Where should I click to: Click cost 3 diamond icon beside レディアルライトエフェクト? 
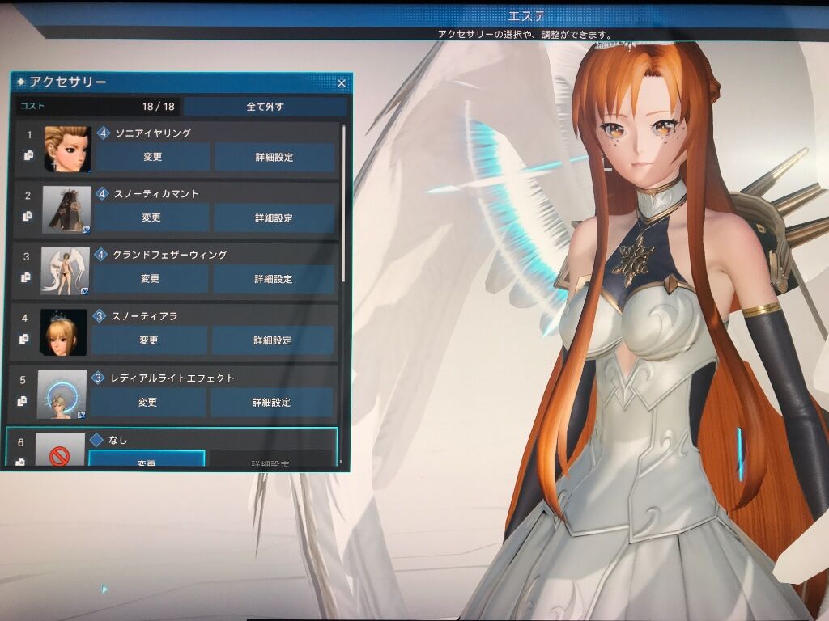click(x=98, y=378)
